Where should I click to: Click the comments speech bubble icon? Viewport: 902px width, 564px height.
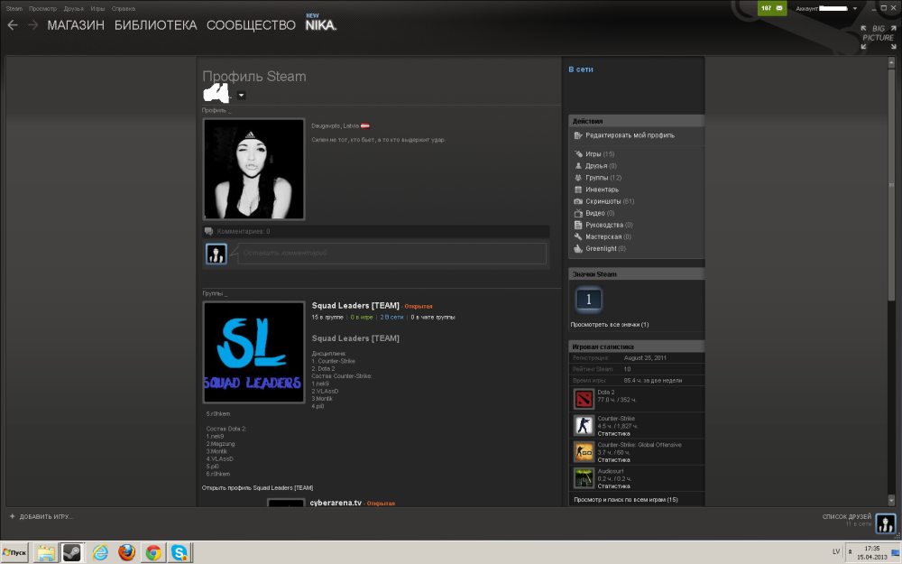point(209,231)
